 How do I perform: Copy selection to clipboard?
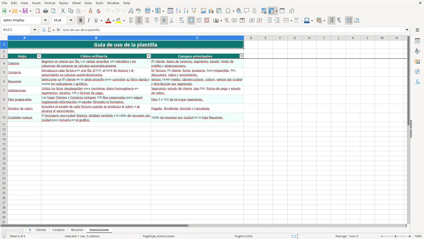pyautogui.click(x=71, y=11)
